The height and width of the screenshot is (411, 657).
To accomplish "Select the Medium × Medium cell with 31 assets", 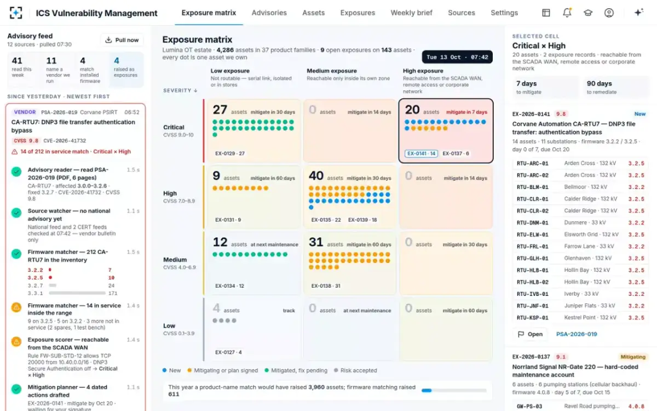I will pos(350,263).
